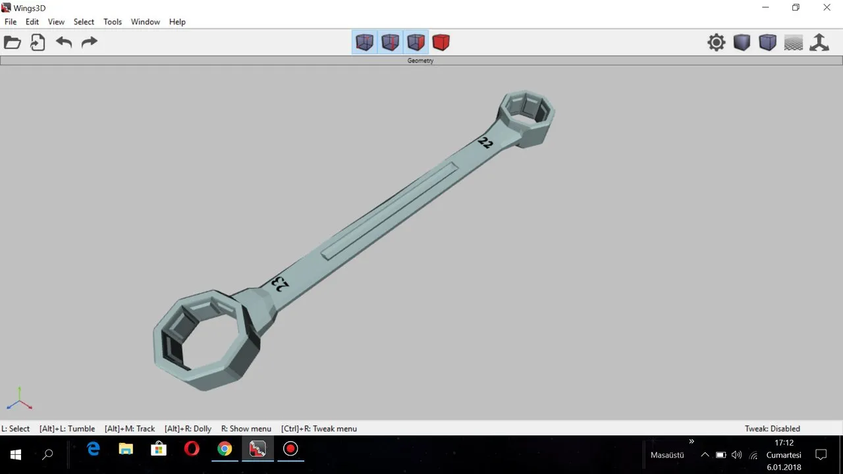The image size is (843, 474).
Task: Toggle orthographic/perspective view cube icon
Action: click(x=768, y=43)
